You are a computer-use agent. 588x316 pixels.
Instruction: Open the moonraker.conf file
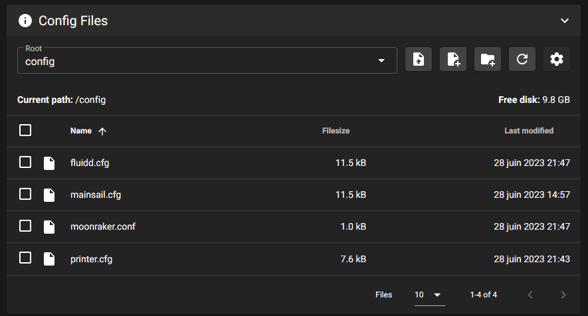pyautogui.click(x=103, y=227)
